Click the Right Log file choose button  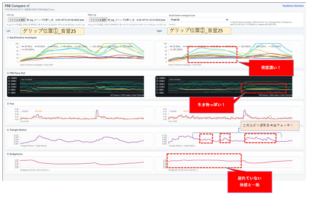98,20
